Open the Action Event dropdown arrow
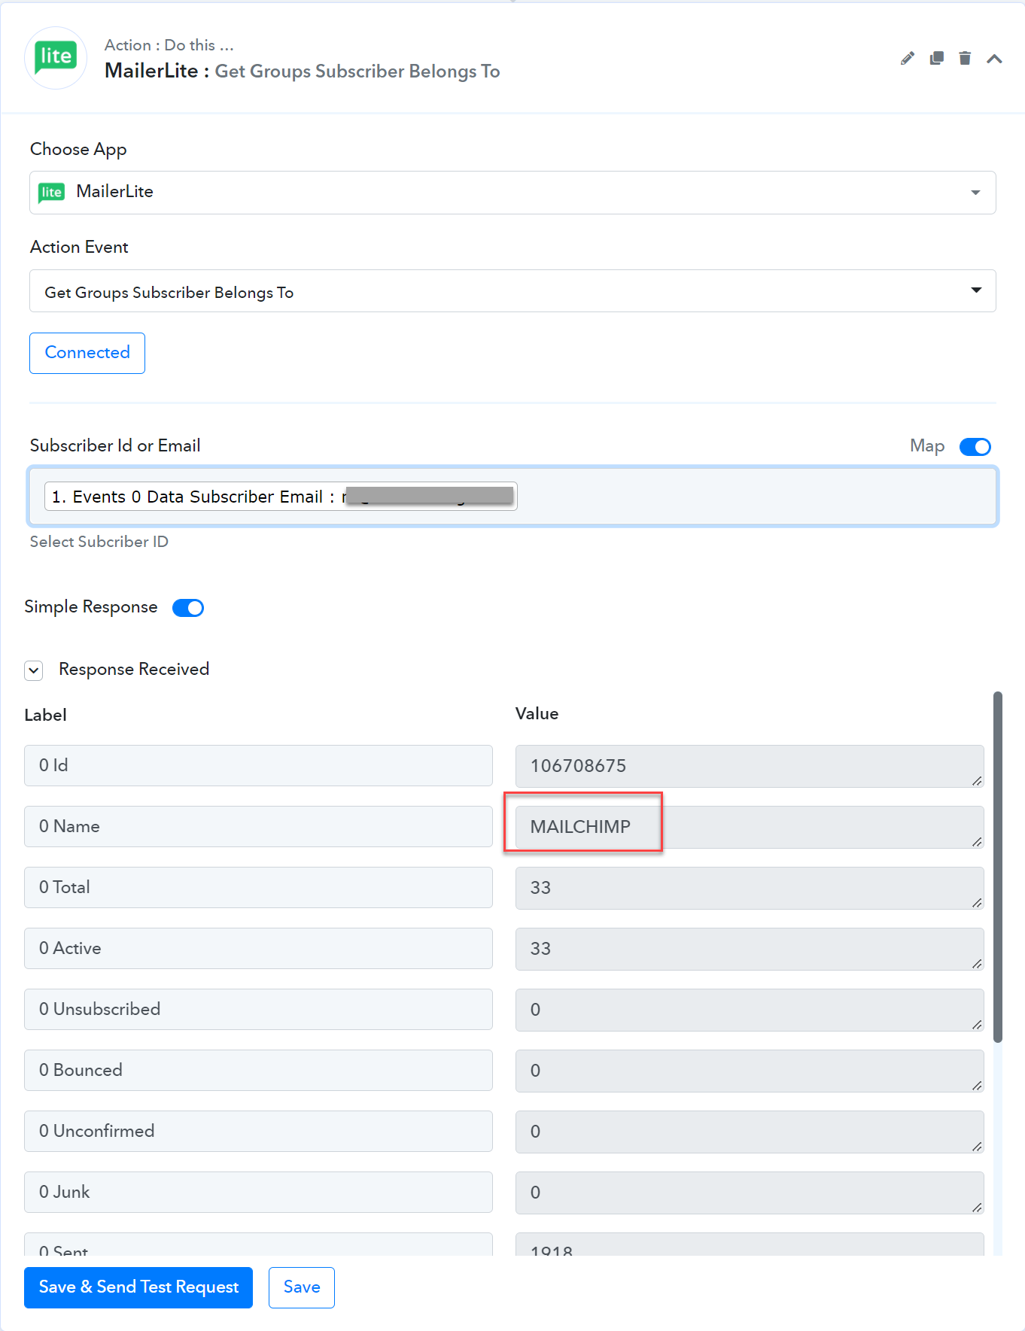The image size is (1025, 1331). coord(976,290)
